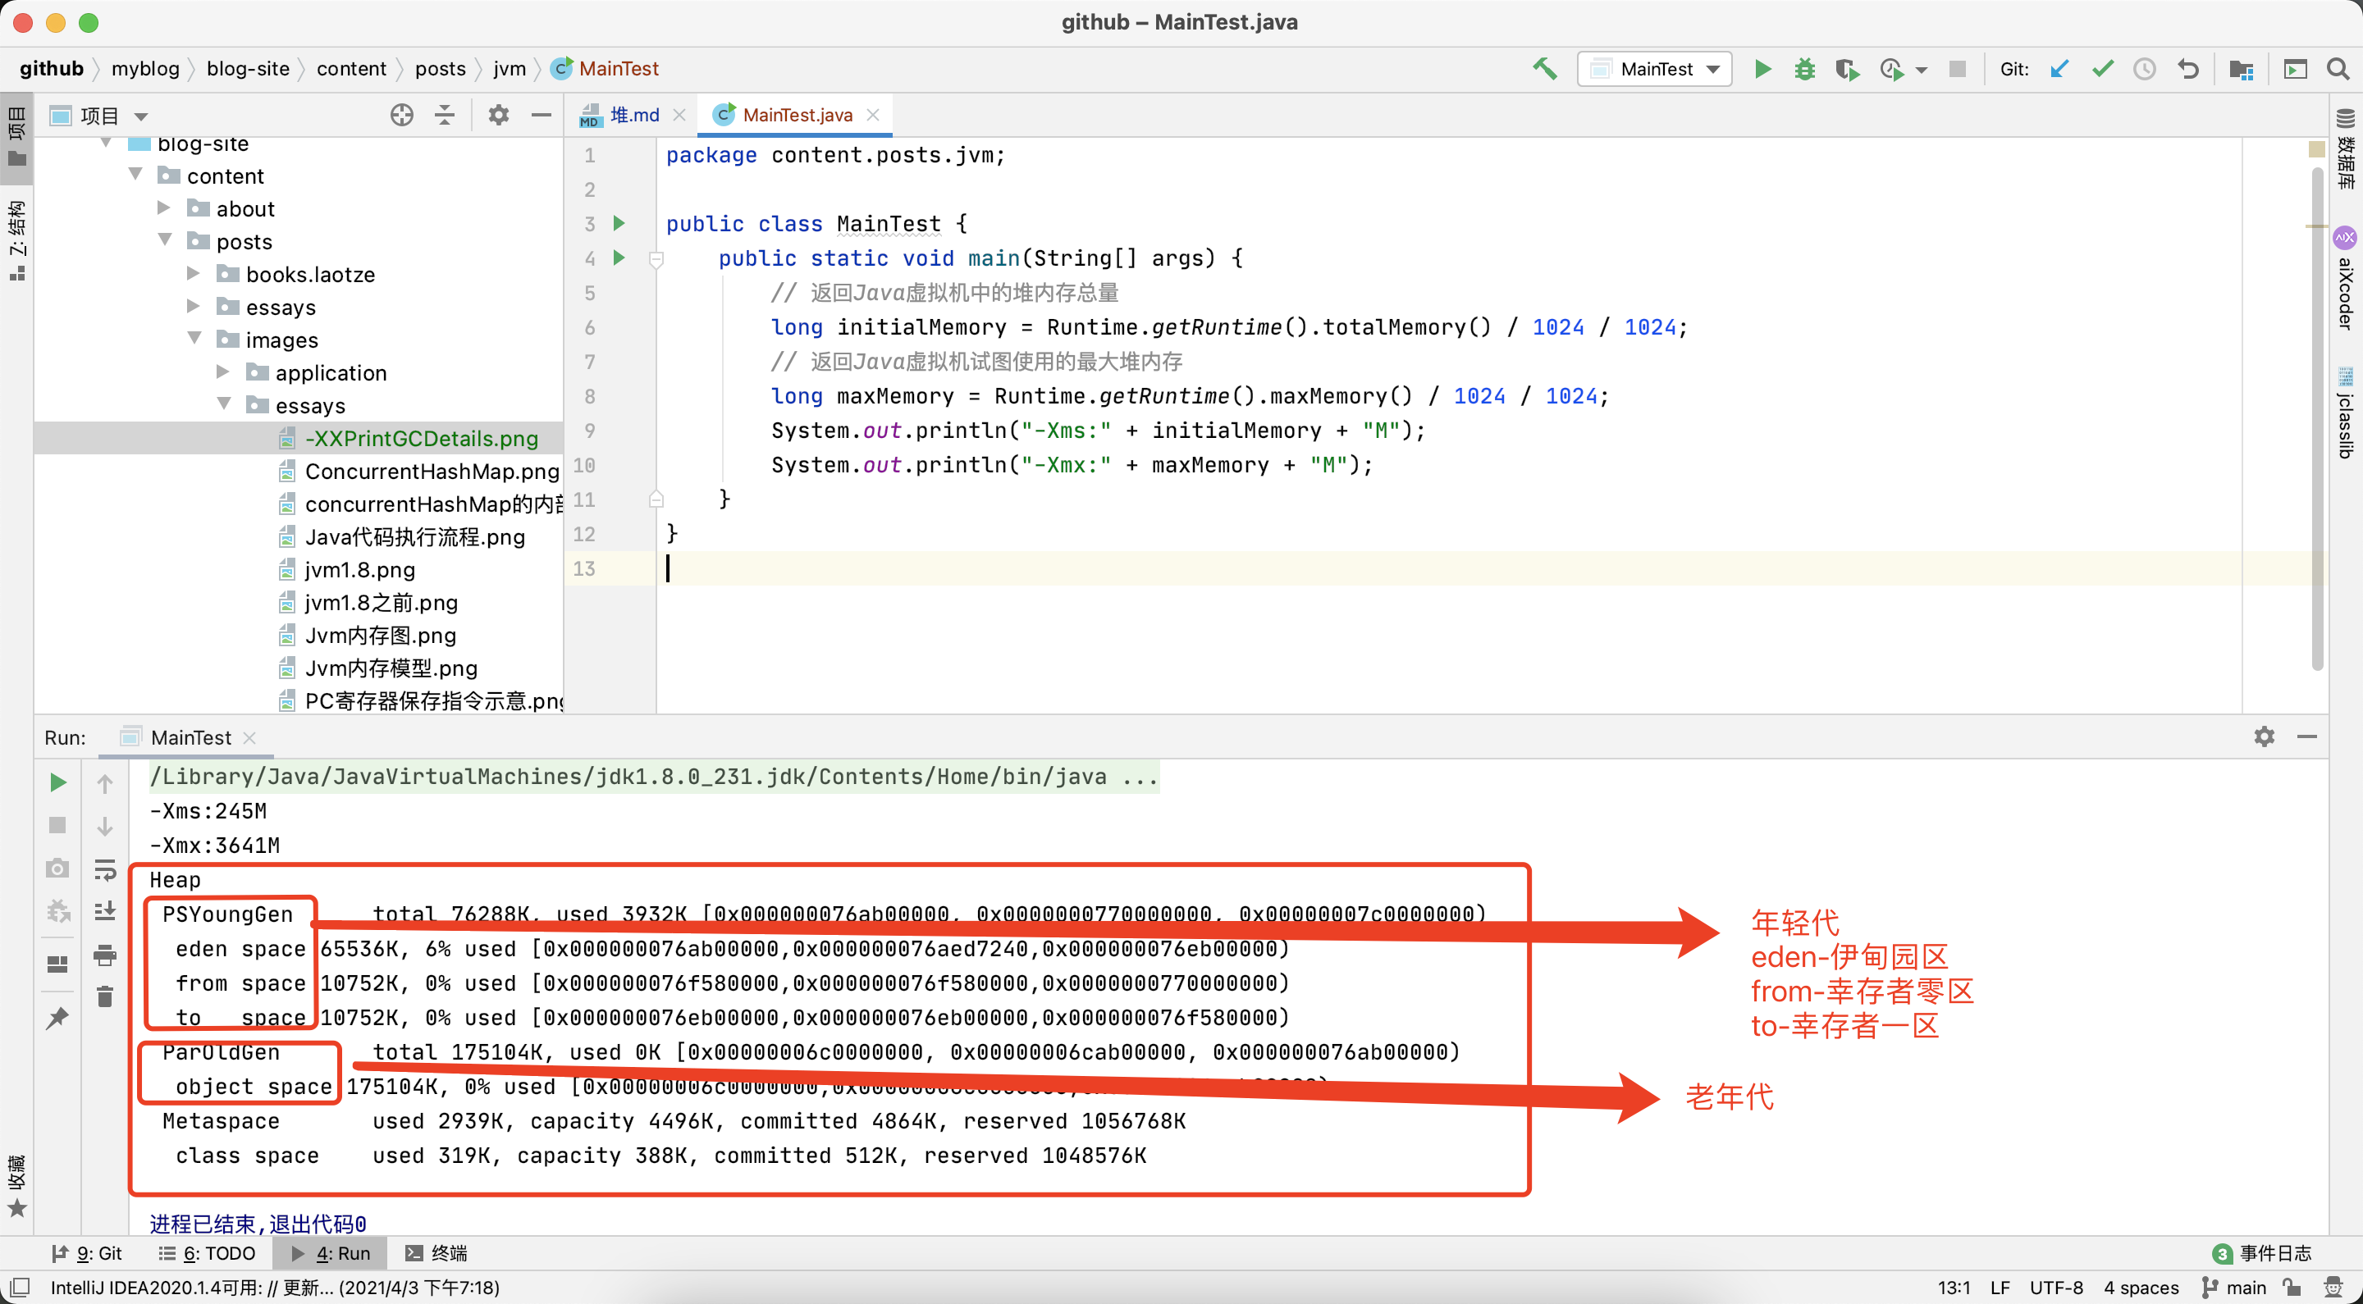The image size is (2363, 1304).
Task: Click run gutter icon on line 4
Action: (x=619, y=258)
